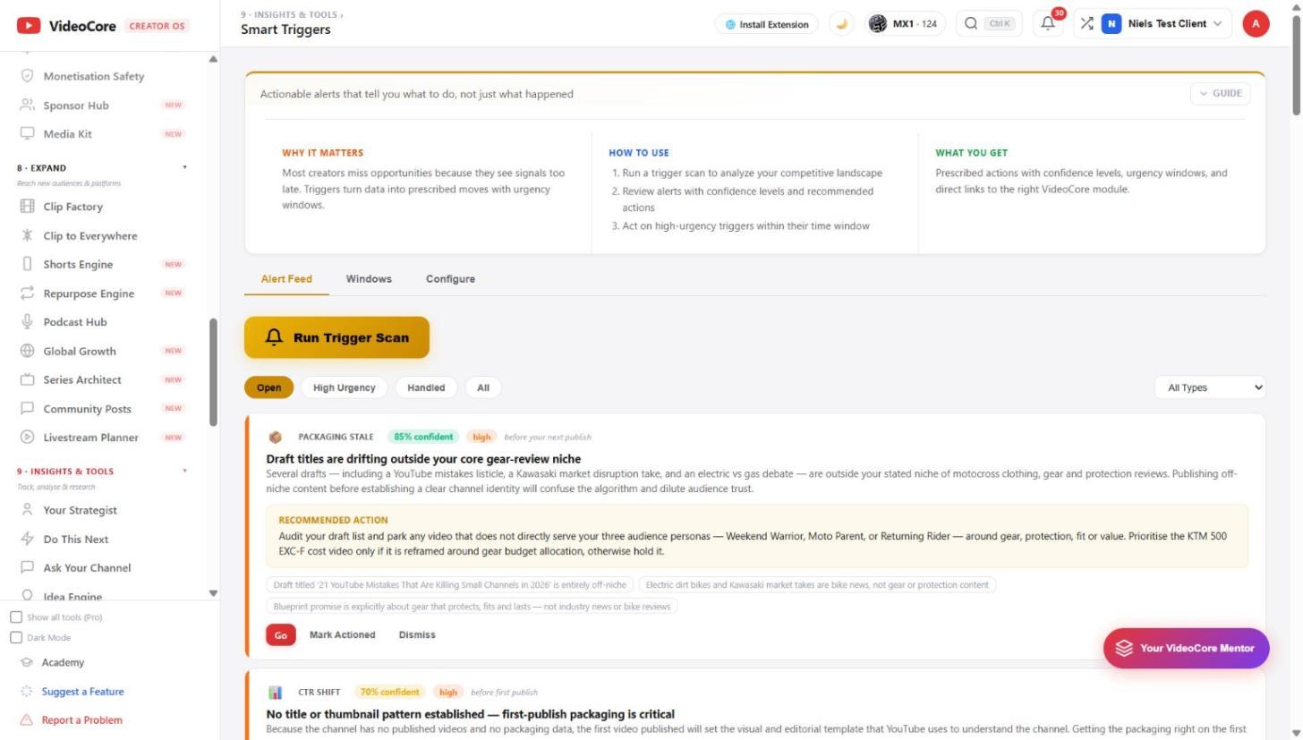The width and height of the screenshot is (1303, 740).
Task: Switch to the Alert Feed tab
Action: pos(286,279)
